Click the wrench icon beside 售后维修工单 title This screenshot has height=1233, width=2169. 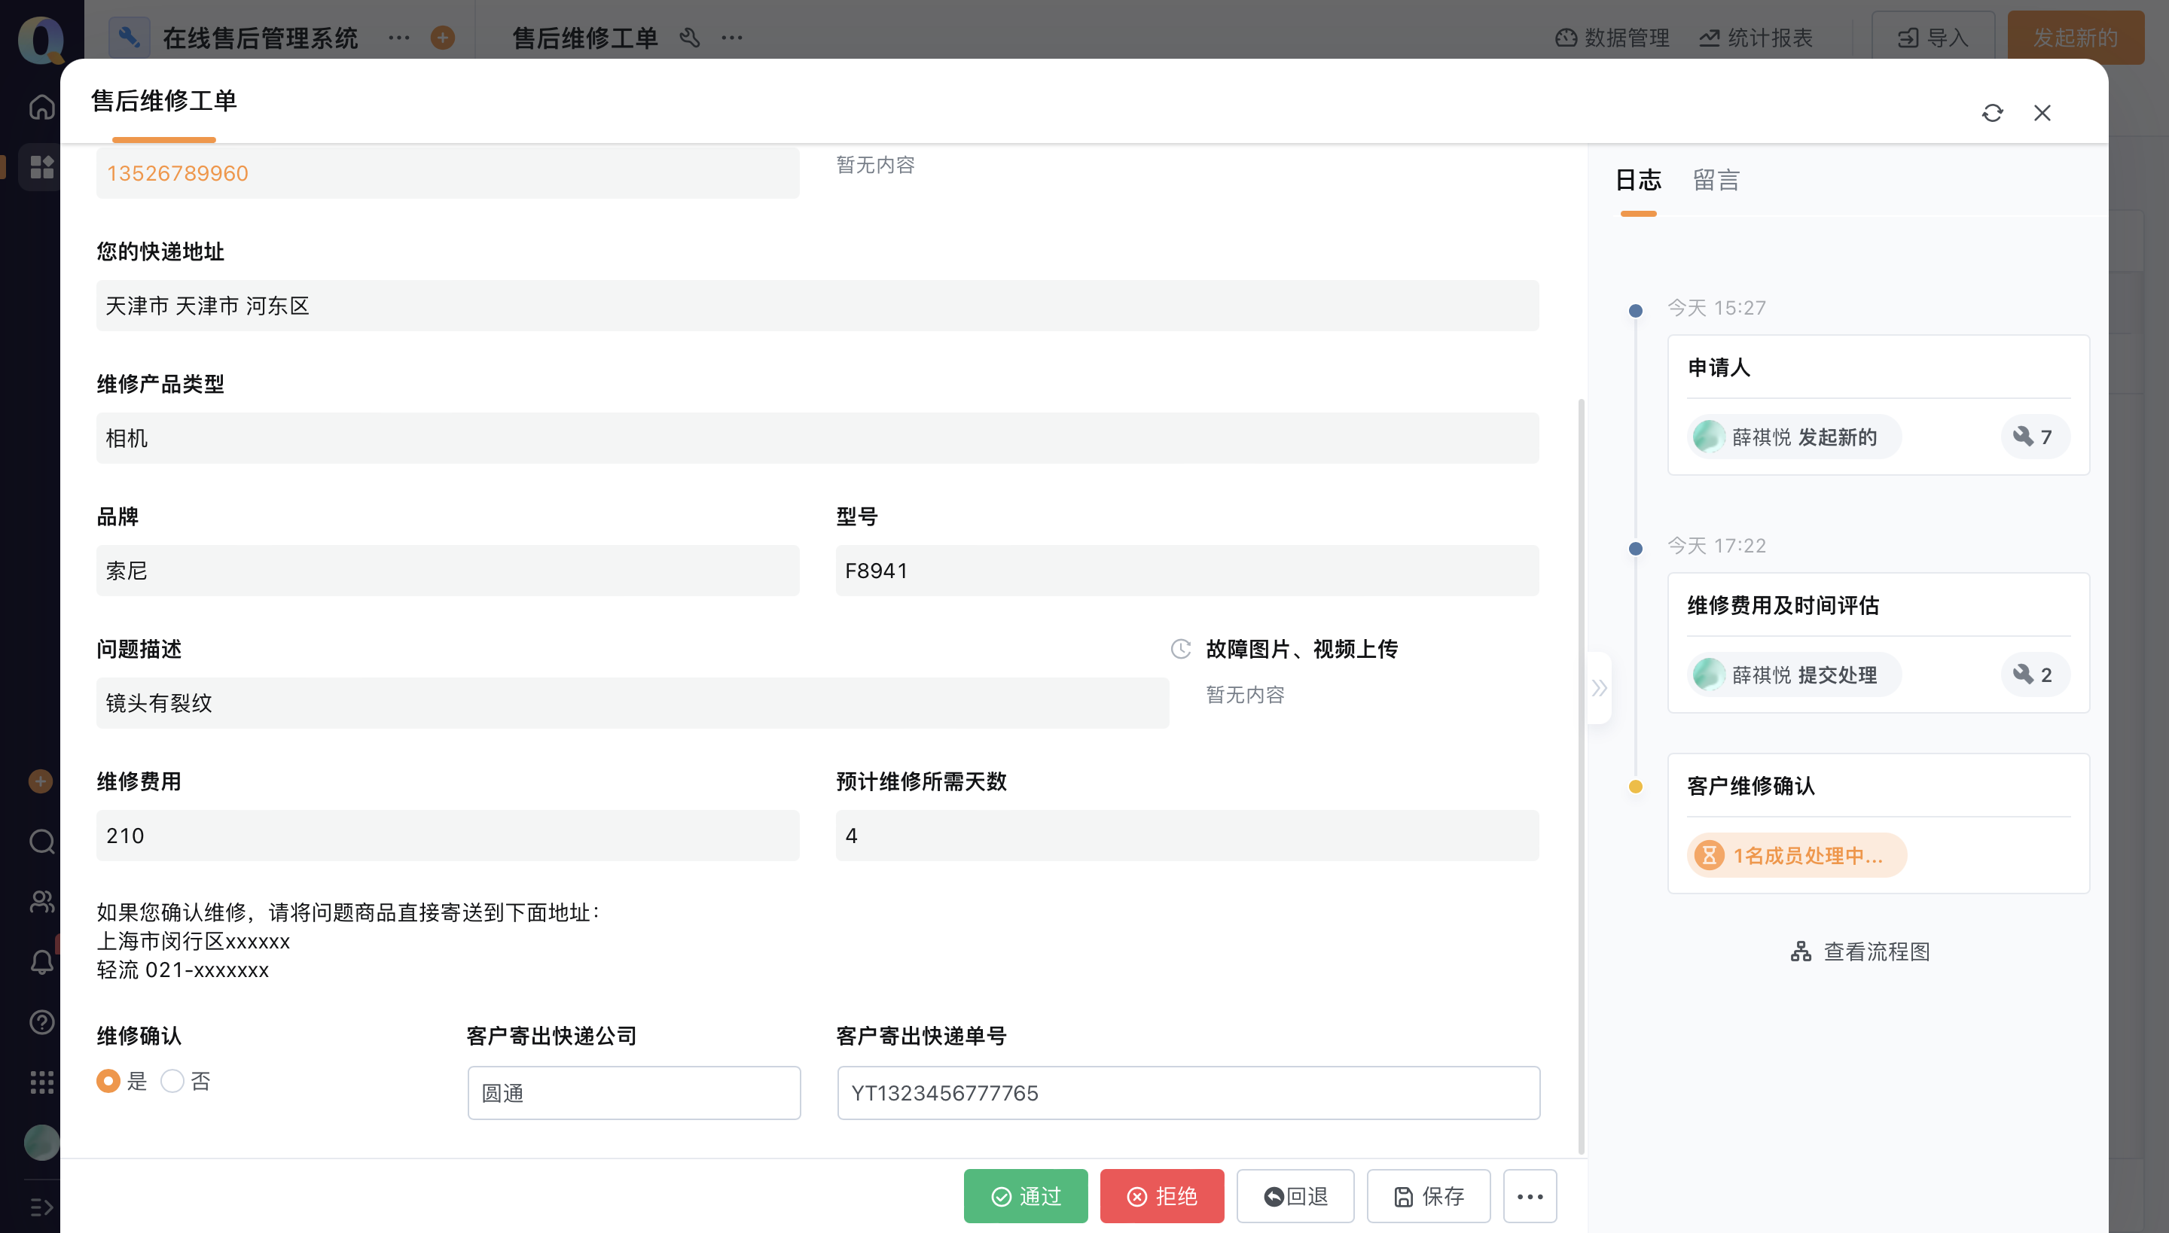690,38
